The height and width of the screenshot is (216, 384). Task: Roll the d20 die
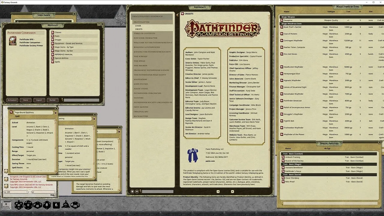[x=18, y=205]
